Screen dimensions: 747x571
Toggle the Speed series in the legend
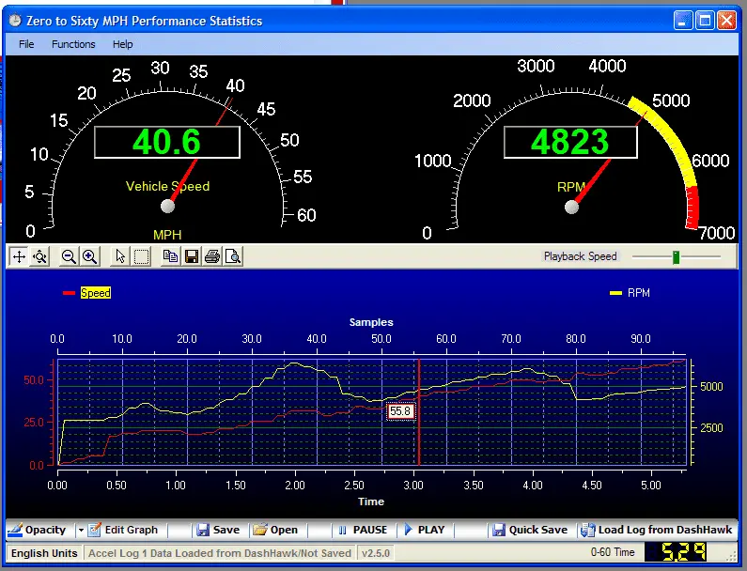pyautogui.click(x=95, y=293)
